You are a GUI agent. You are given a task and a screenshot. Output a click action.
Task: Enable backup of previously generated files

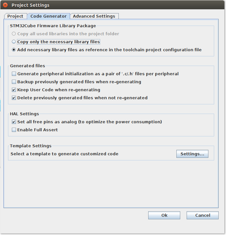coord(14,82)
